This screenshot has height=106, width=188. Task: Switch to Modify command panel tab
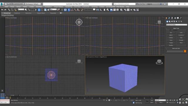pos(169,18)
